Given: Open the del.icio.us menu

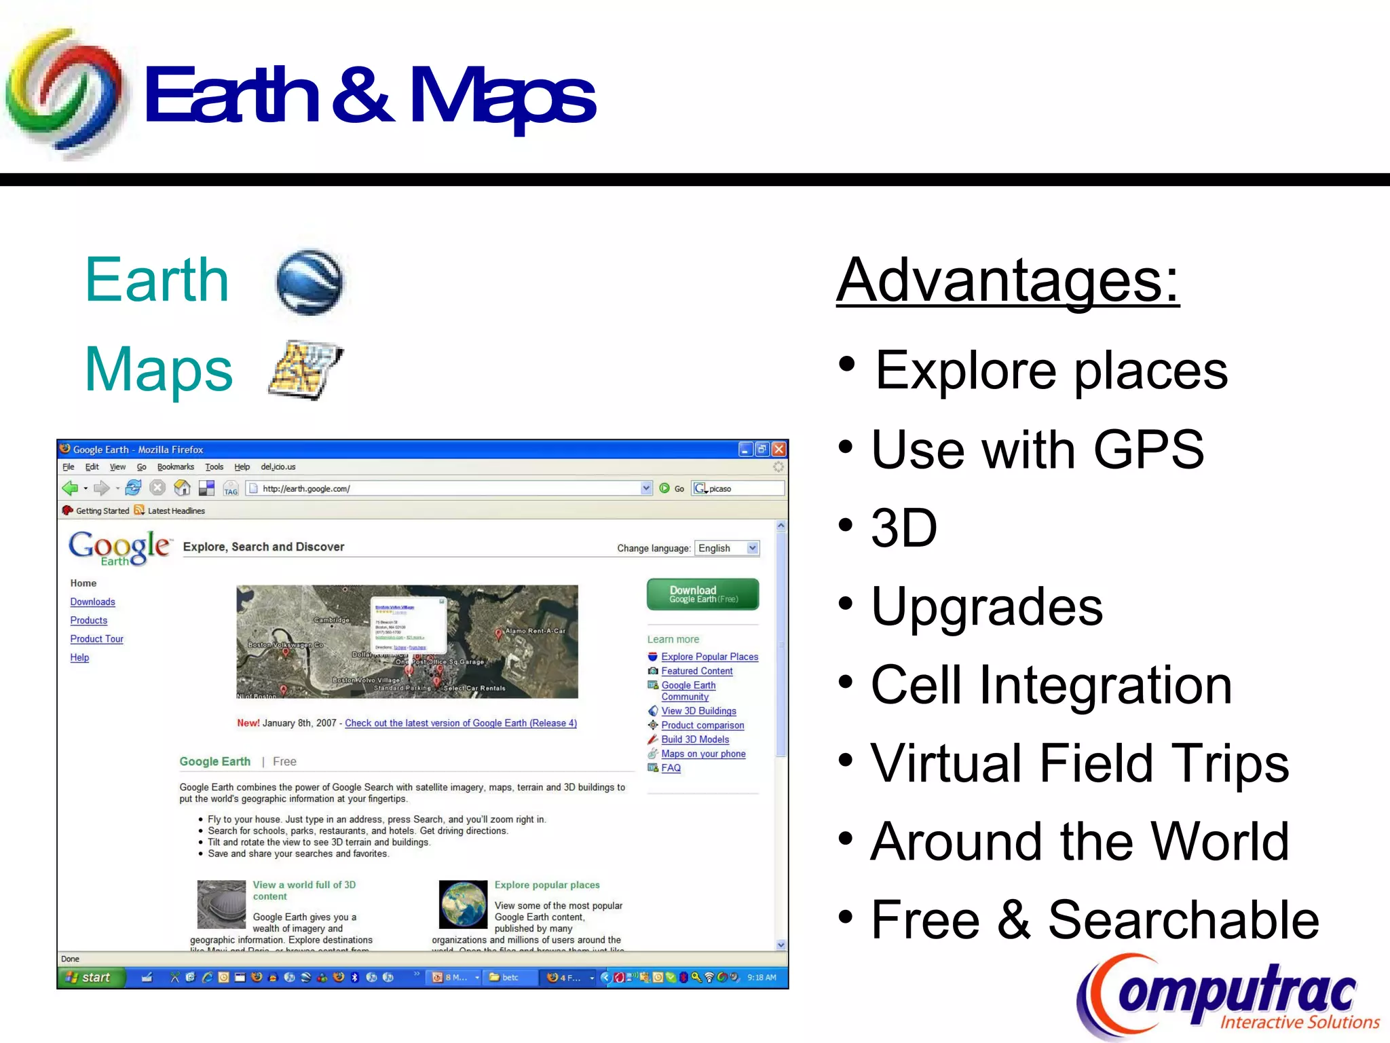Looking at the screenshot, I should pyautogui.click(x=278, y=466).
